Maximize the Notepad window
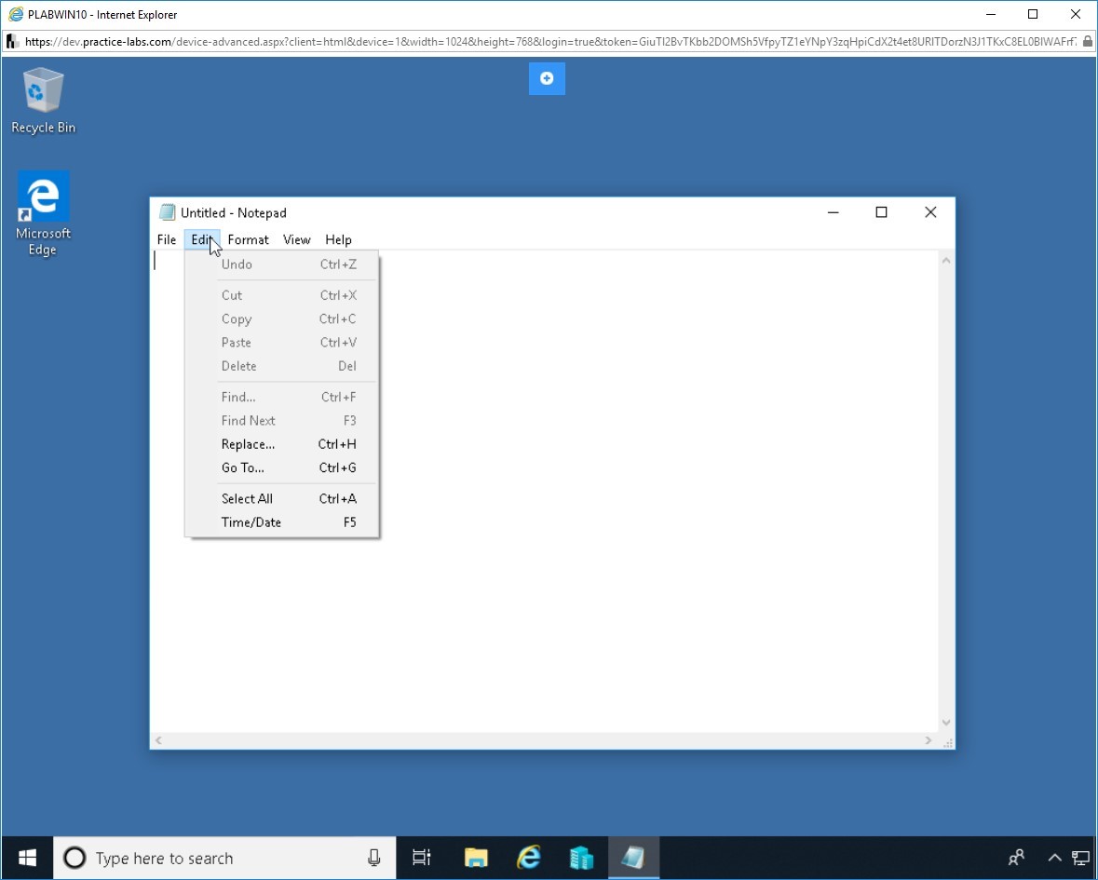Viewport: 1098px width, 880px height. pyautogui.click(x=882, y=212)
